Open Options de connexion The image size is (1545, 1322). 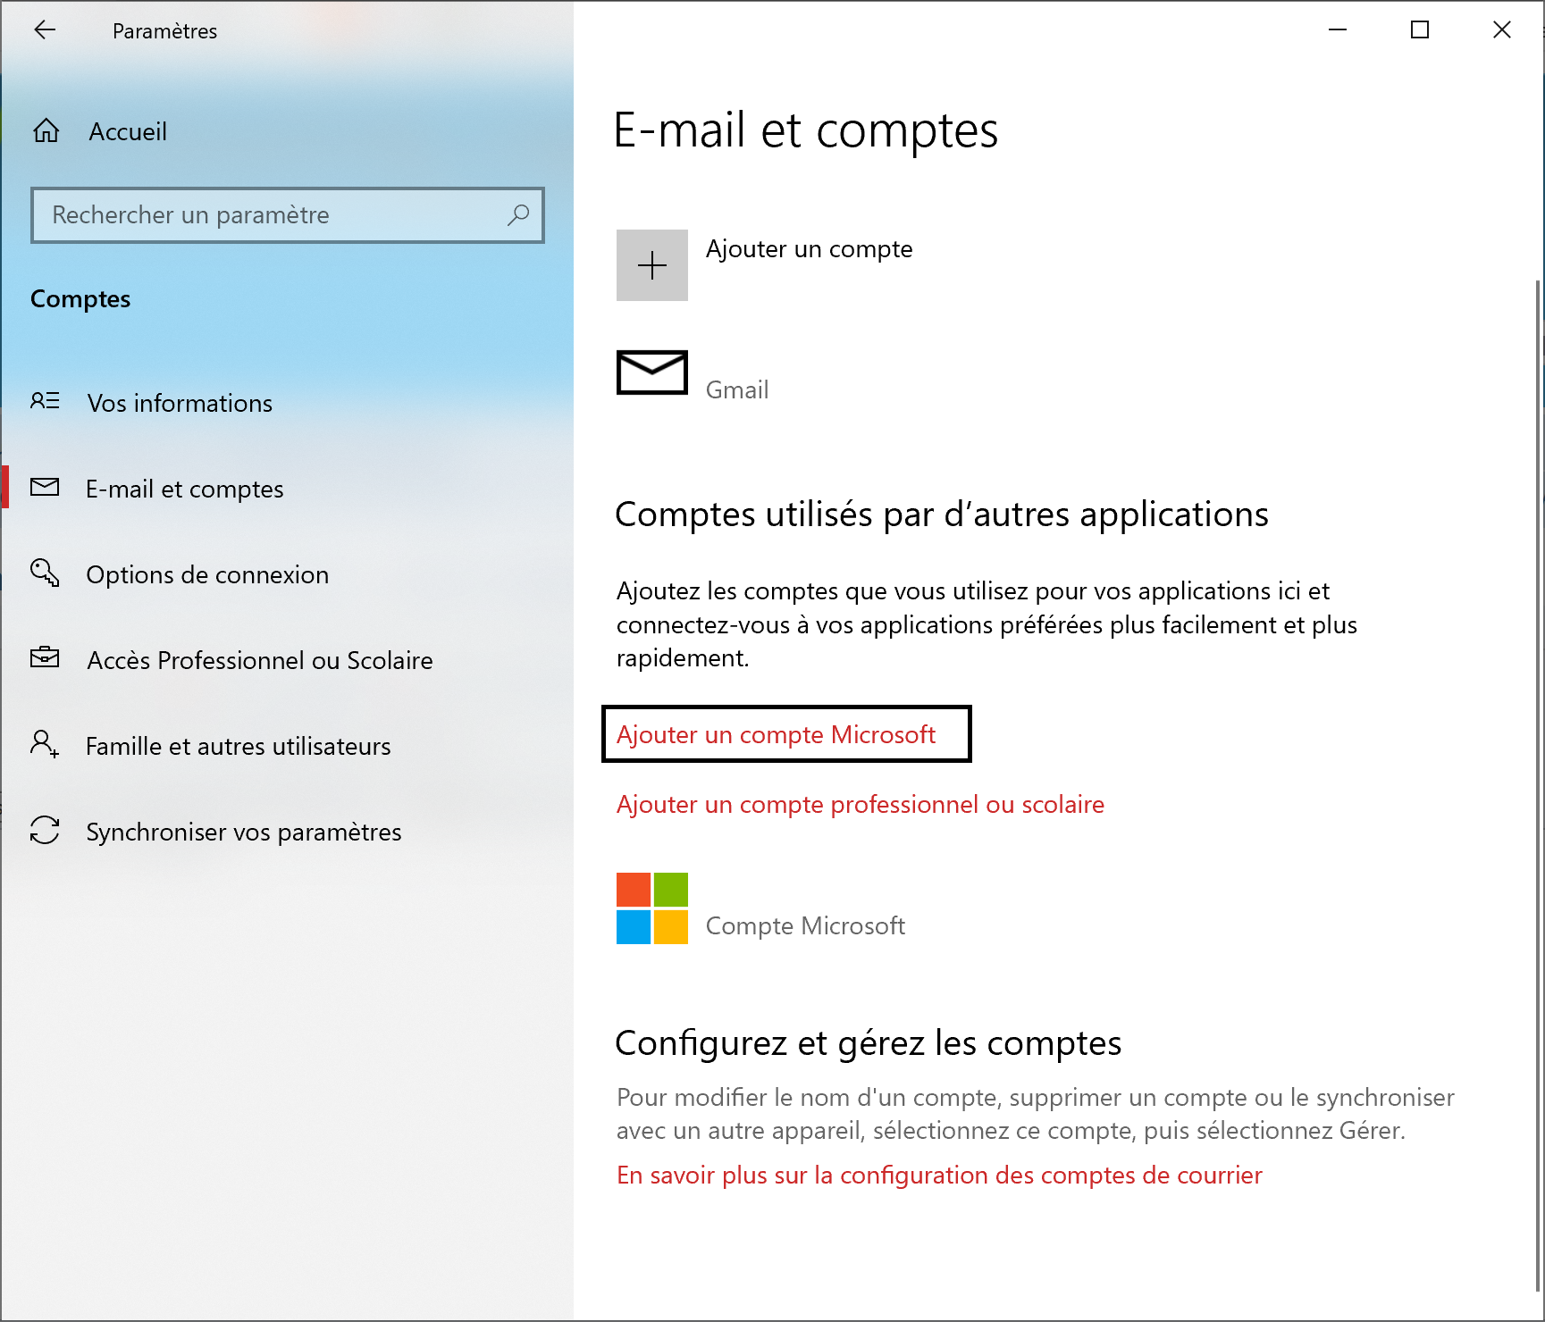207,574
